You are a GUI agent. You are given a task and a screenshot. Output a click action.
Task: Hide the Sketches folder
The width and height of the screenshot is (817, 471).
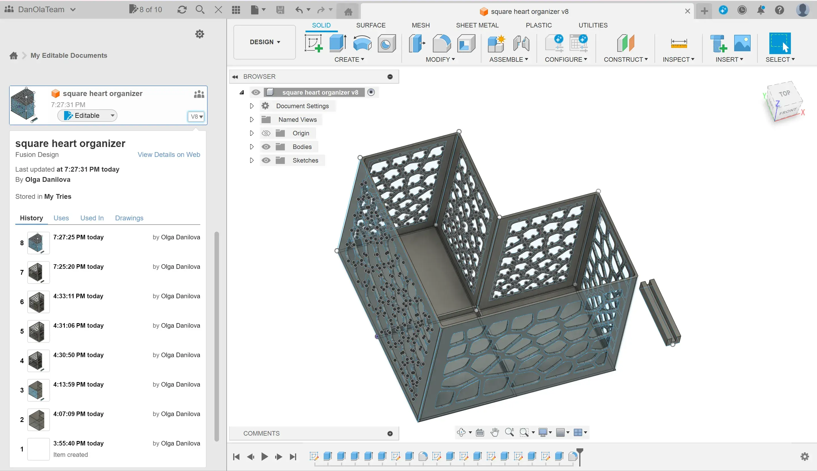pyautogui.click(x=266, y=161)
